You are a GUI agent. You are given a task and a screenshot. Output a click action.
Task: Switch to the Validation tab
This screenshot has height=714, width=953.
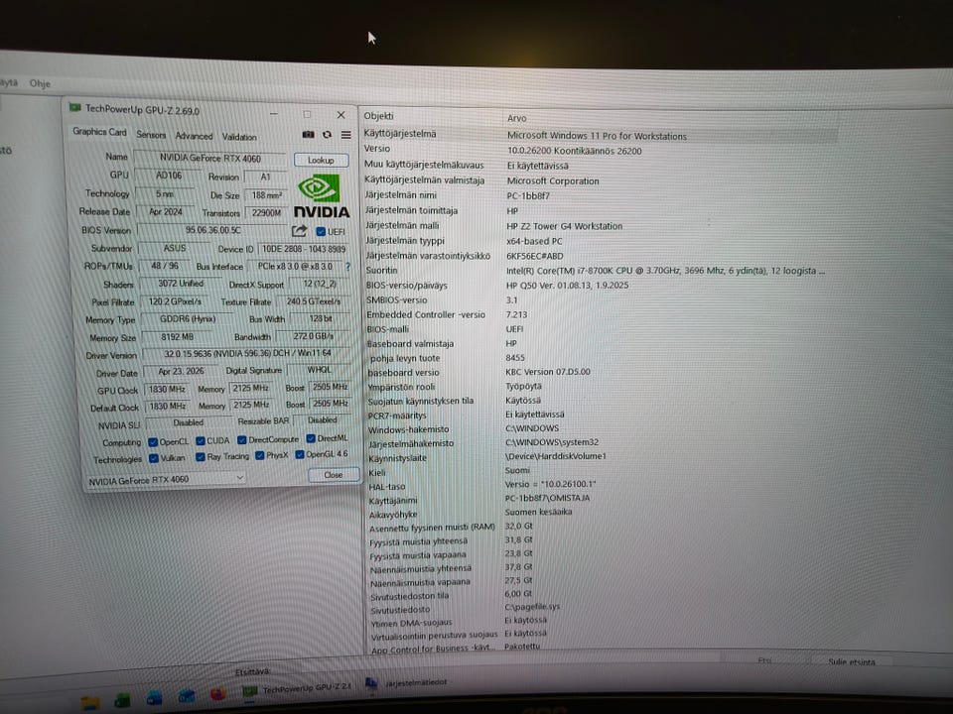pos(239,137)
